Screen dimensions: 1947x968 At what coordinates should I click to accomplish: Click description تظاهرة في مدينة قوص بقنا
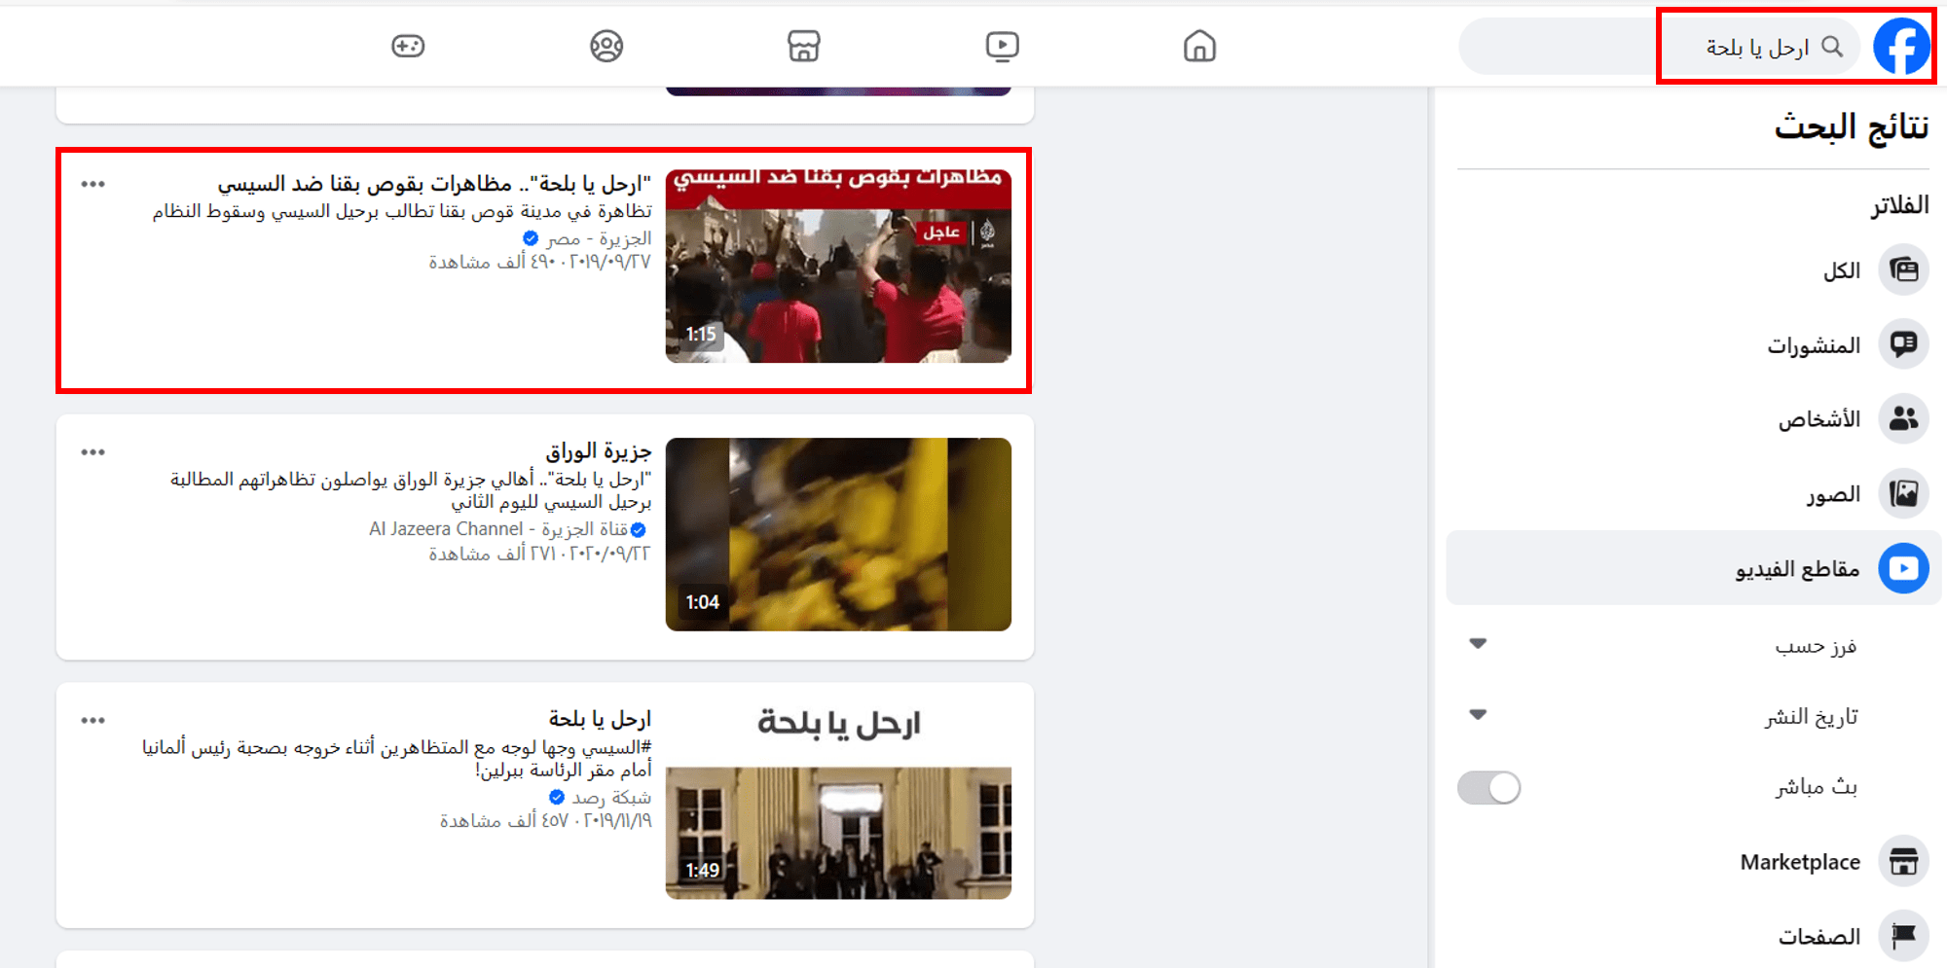[402, 211]
